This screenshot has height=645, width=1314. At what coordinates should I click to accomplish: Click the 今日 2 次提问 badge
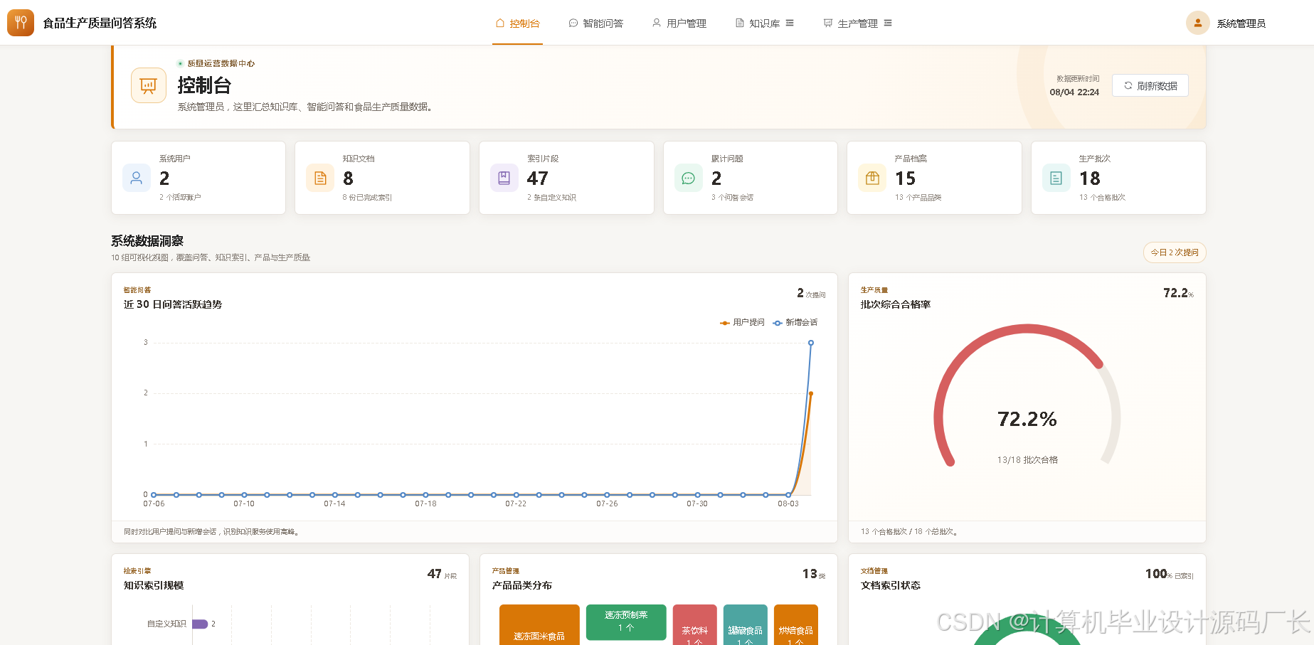tap(1175, 252)
